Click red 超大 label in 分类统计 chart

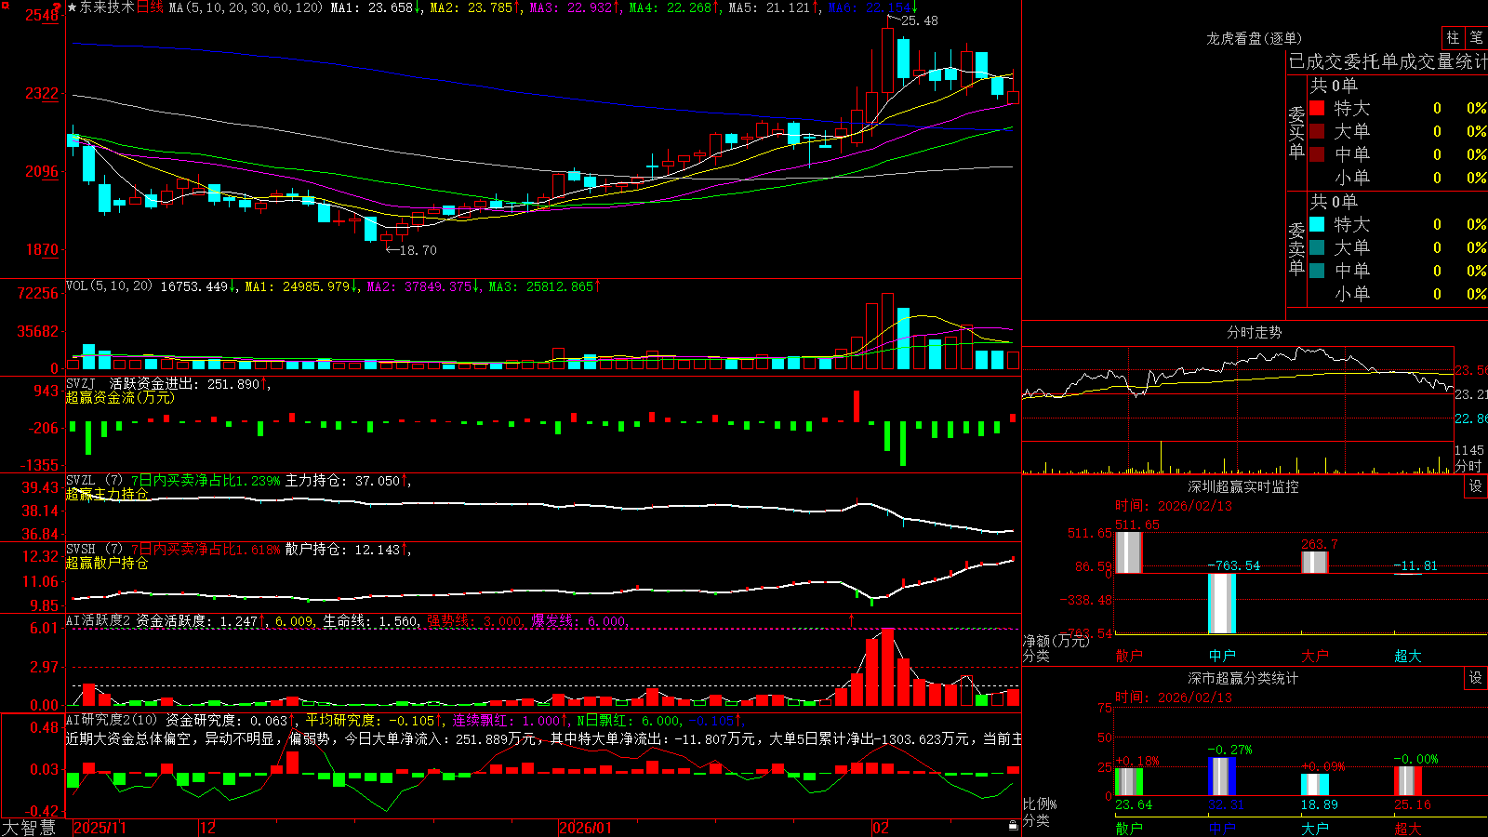[1408, 828]
